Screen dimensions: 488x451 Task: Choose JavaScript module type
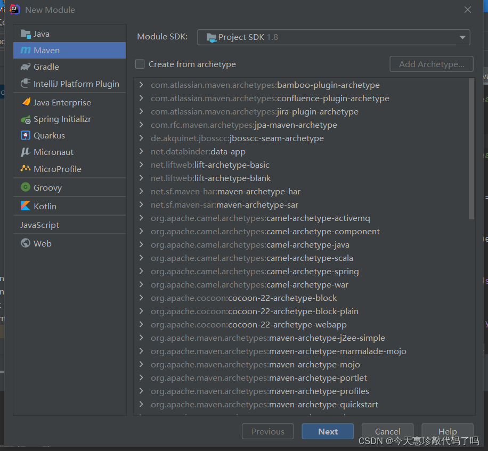[70, 225]
